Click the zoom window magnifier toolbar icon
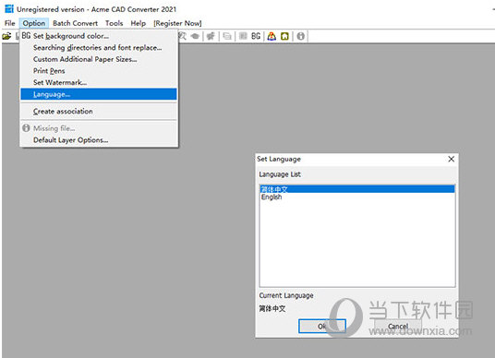The image size is (495, 358). coord(183,36)
